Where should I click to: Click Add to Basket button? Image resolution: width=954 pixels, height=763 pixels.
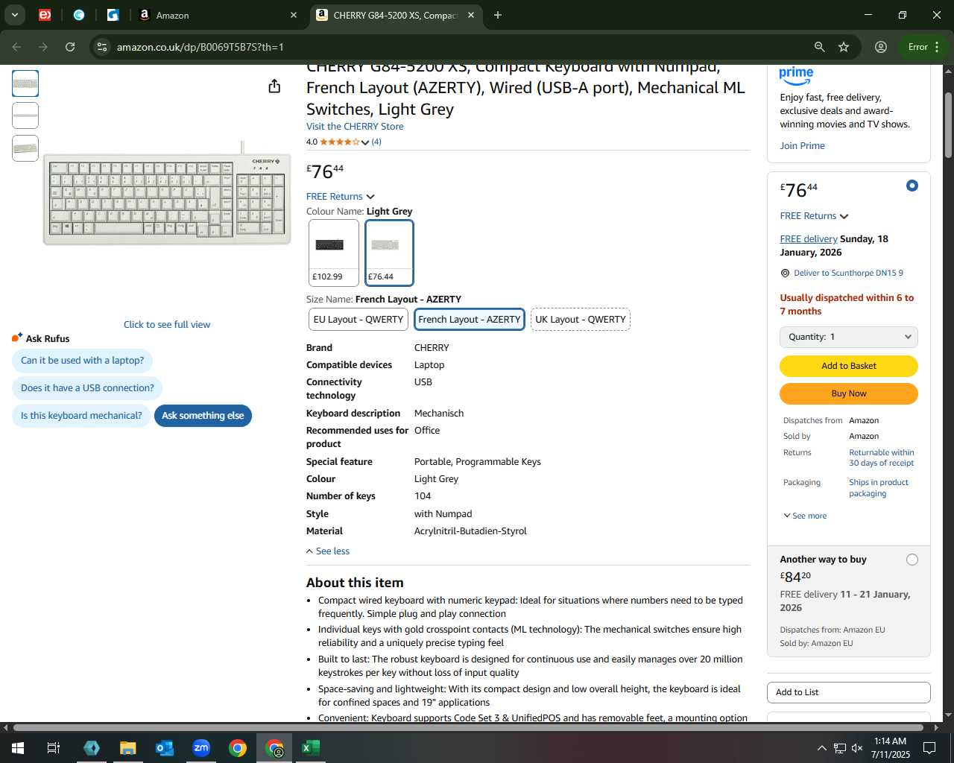coord(849,366)
